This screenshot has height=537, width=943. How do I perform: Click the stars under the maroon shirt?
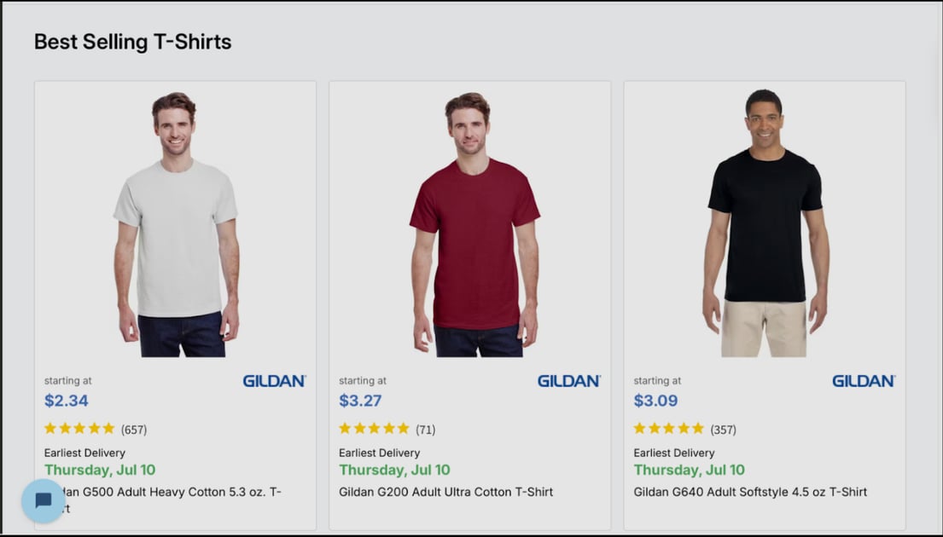(x=373, y=428)
